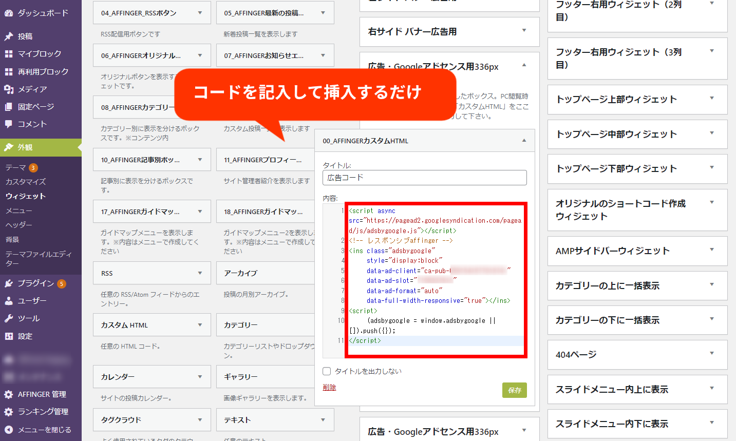Click the AFFINGER 管理 gear icon

9,394
